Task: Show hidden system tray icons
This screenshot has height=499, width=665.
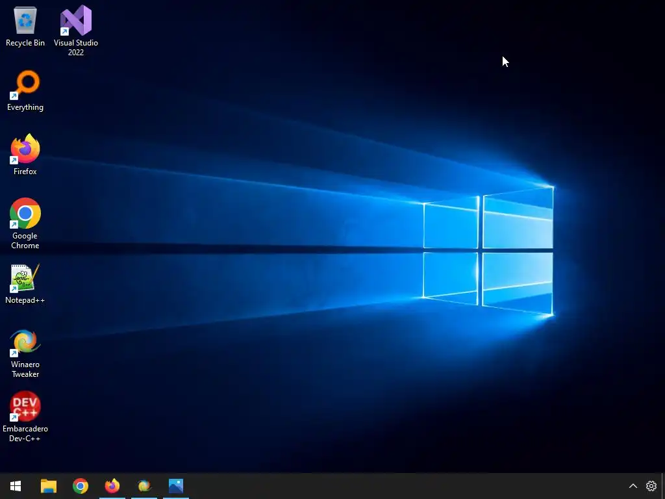Action: 633,486
